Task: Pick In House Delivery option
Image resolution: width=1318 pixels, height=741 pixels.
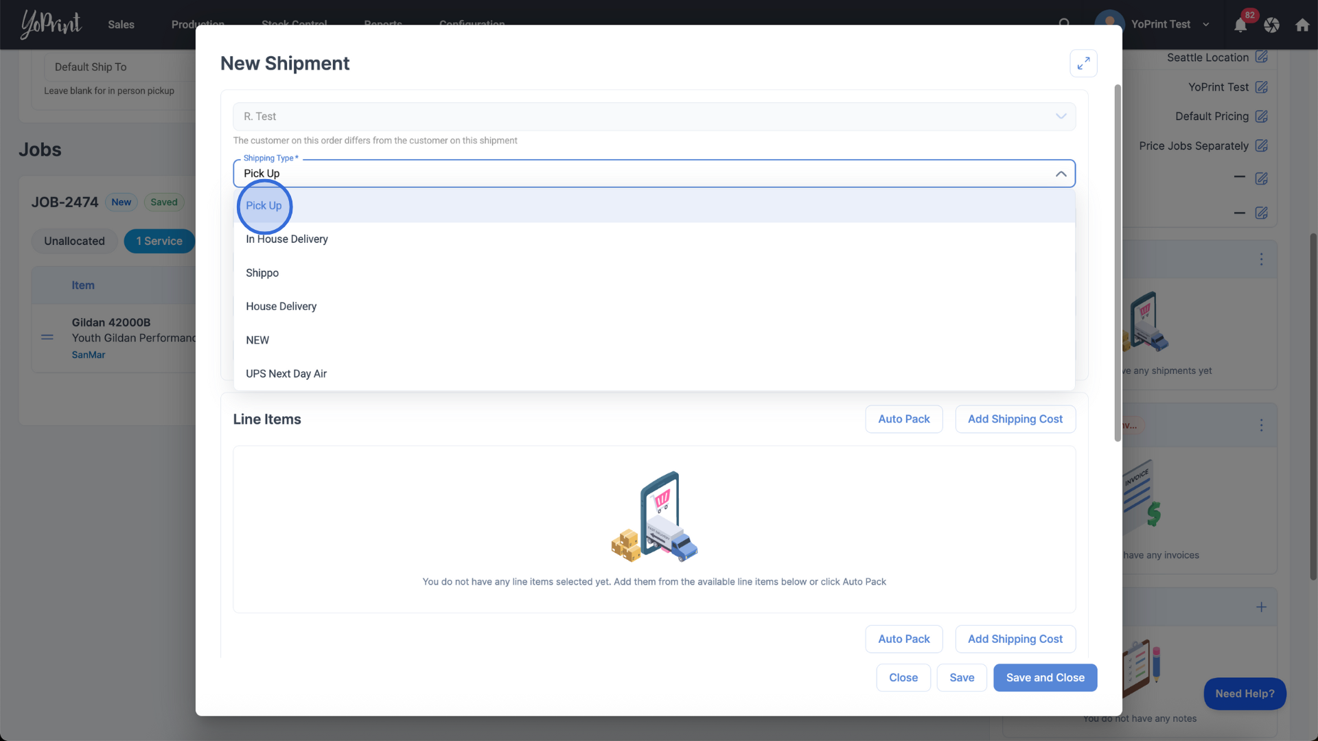Action: (287, 239)
